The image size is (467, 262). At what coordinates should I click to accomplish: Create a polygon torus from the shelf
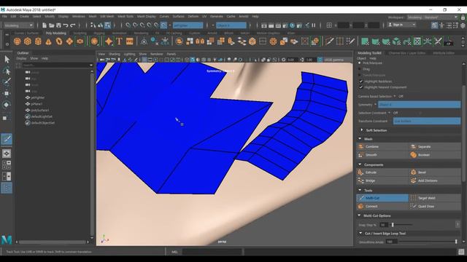tap(59, 41)
